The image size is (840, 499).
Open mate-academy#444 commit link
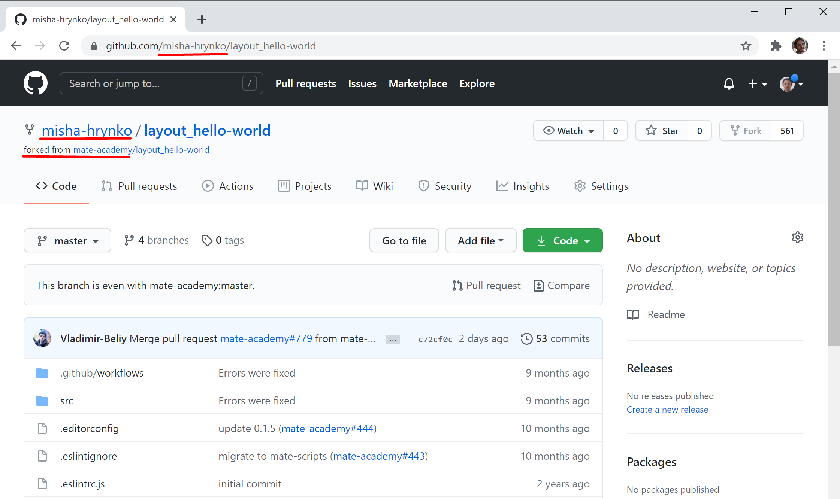coord(327,429)
